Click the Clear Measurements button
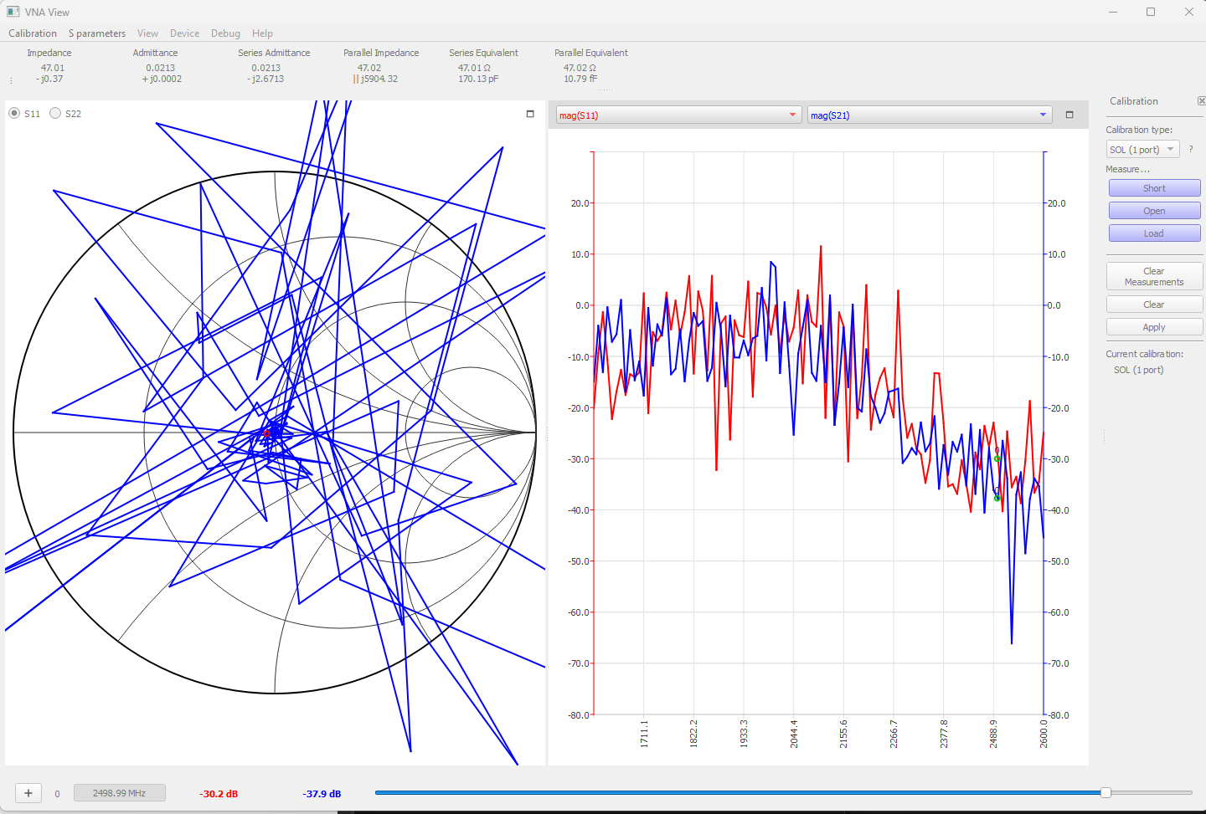 coord(1154,276)
